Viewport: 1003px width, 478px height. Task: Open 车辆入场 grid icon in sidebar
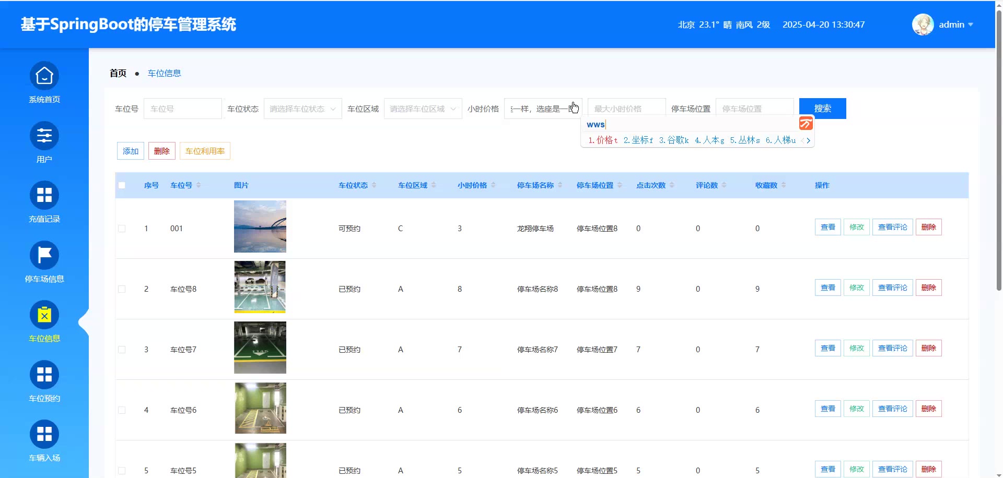(x=44, y=434)
